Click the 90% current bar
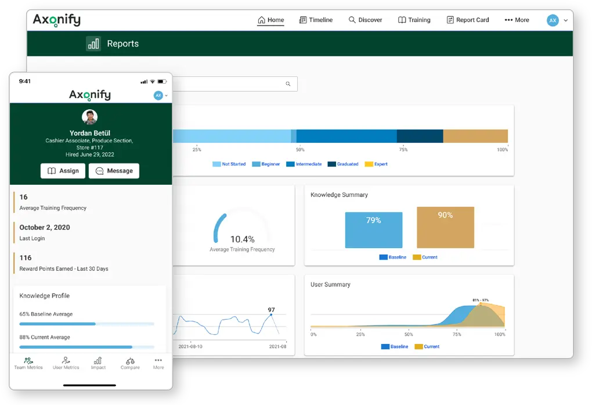The width and height of the screenshot is (592, 405). pyautogui.click(x=446, y=227)
